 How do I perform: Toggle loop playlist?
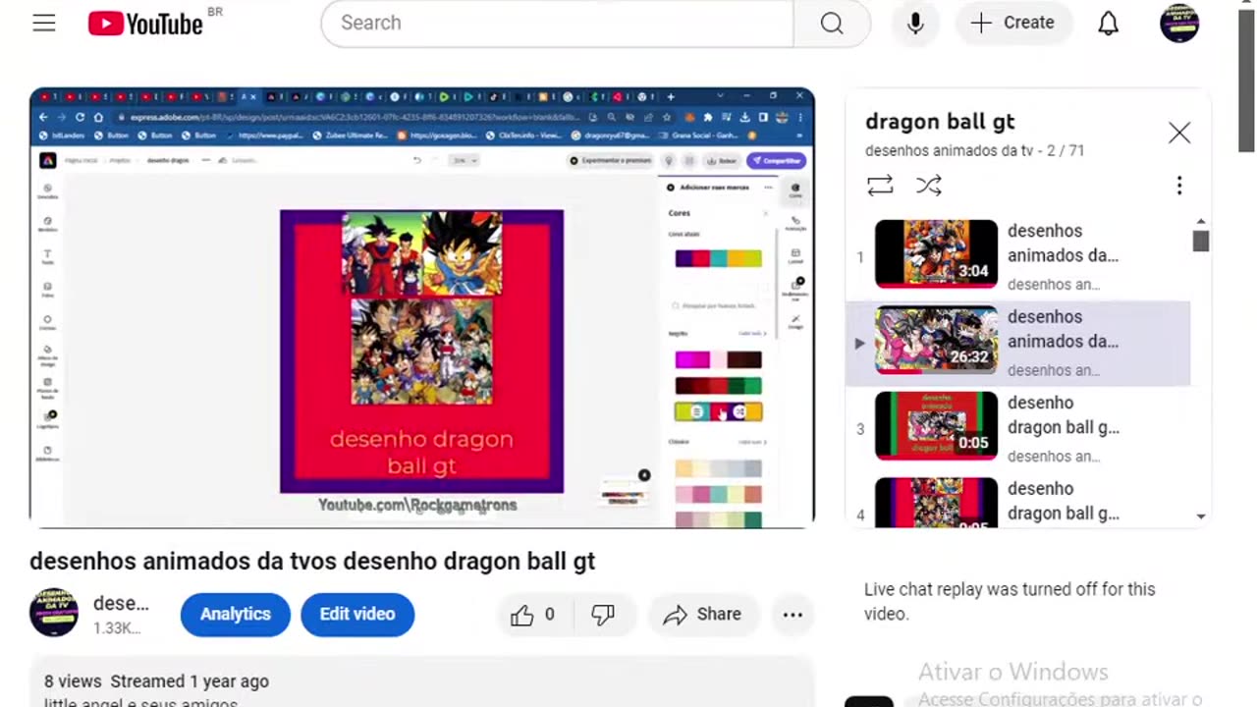(x=880, y=185)
